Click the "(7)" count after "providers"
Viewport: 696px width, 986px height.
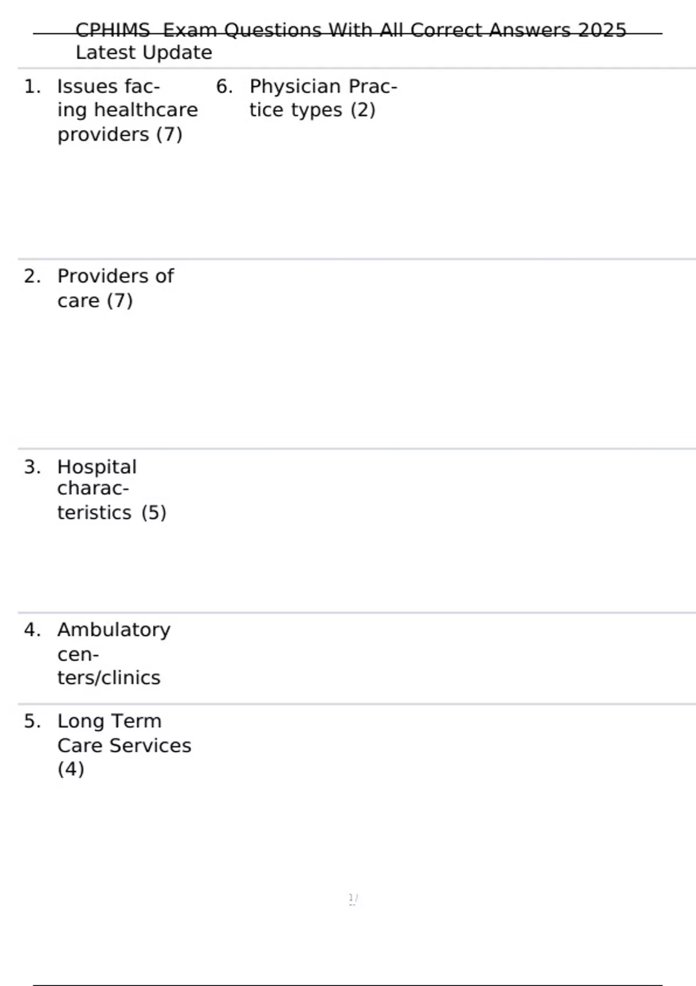click(169, 135)
